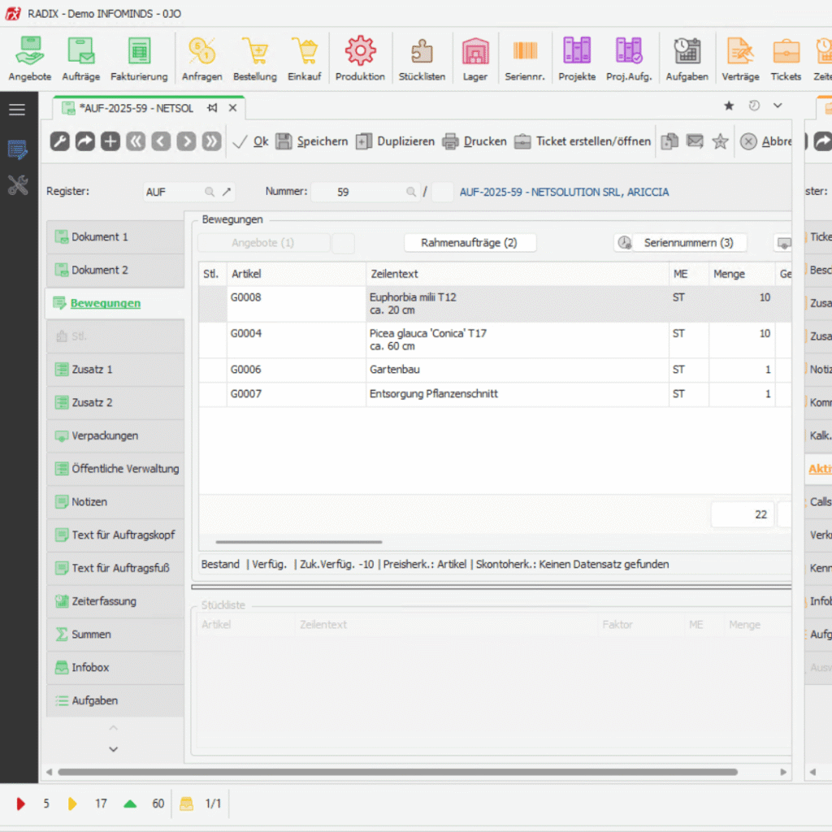The height and width of the screenshot is (832, 832).
Task: Open the Summen tab
Action: pyautogui.click(x=115, y=635)
